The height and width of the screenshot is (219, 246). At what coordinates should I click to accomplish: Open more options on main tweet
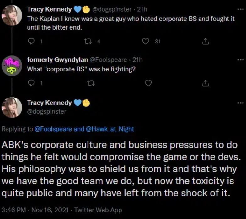coord(240,103)
